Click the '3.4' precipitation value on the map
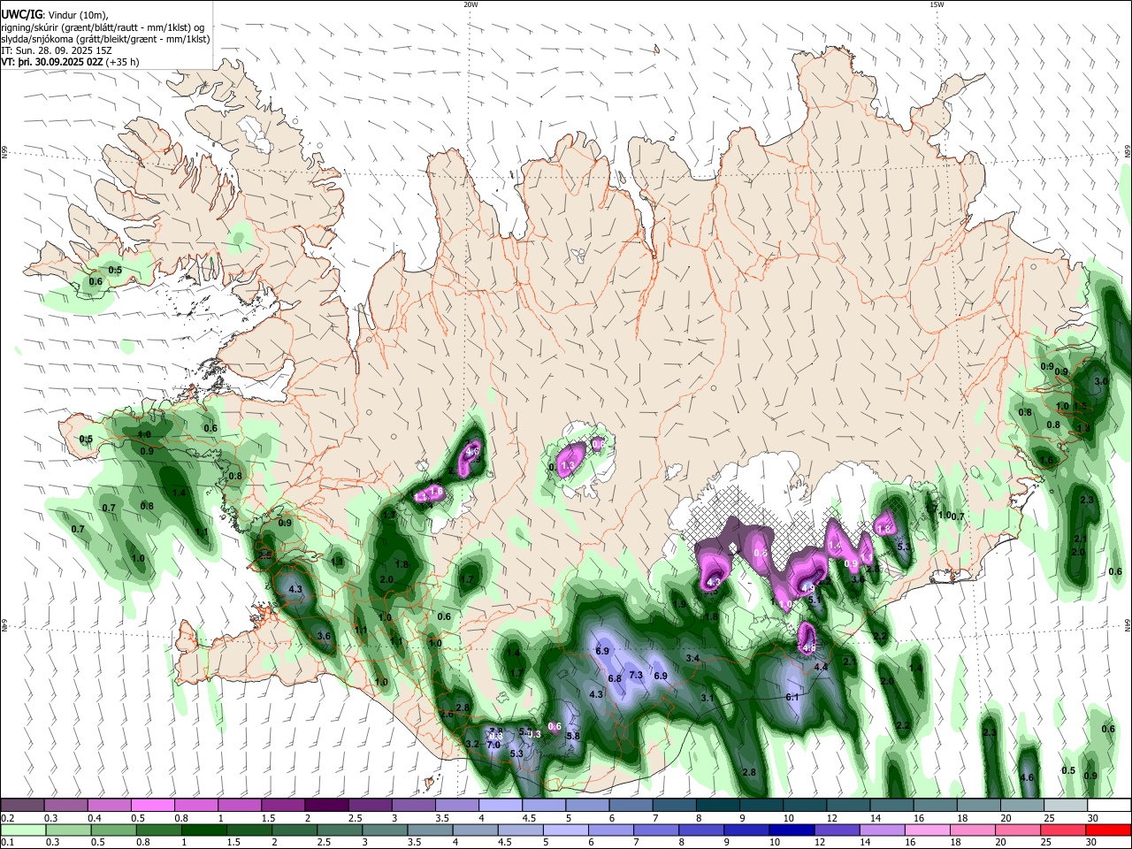Screen dimensions: 1132x849 (692, 658)
